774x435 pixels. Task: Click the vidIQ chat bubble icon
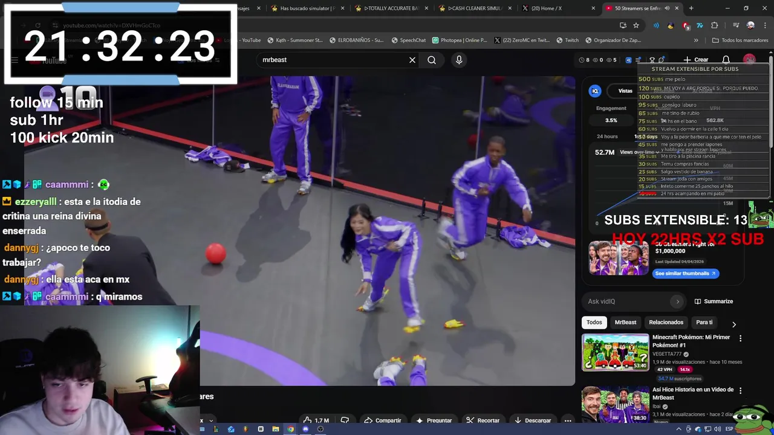(662, 60)
